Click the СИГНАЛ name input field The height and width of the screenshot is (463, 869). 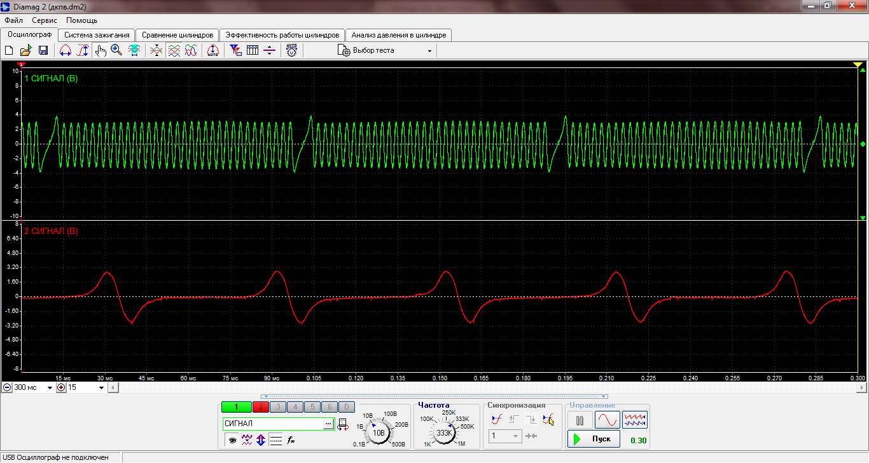coord(273,424)
